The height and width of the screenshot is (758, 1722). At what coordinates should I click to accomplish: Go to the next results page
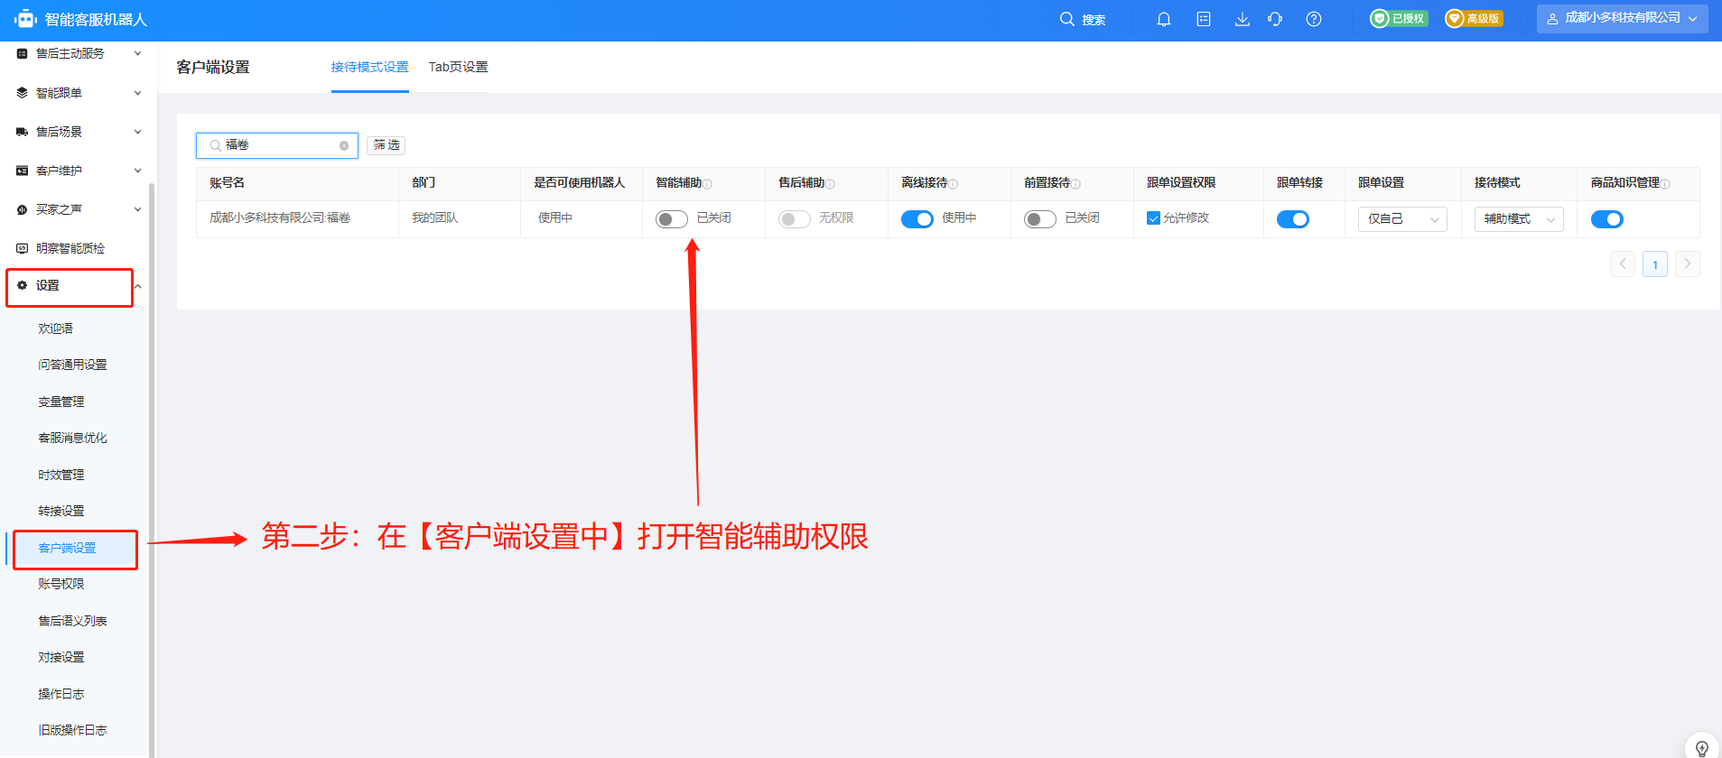[1688, 264]
